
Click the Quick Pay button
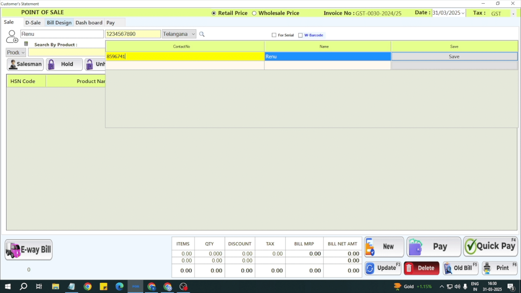click(490, 246)
